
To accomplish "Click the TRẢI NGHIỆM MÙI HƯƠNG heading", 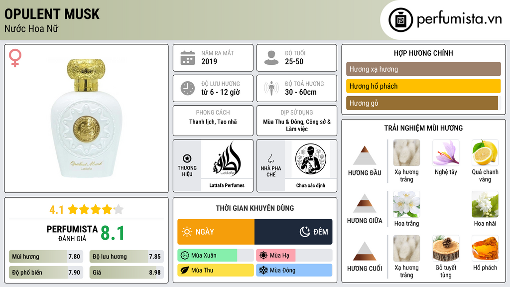I will (x=423, y=128).
